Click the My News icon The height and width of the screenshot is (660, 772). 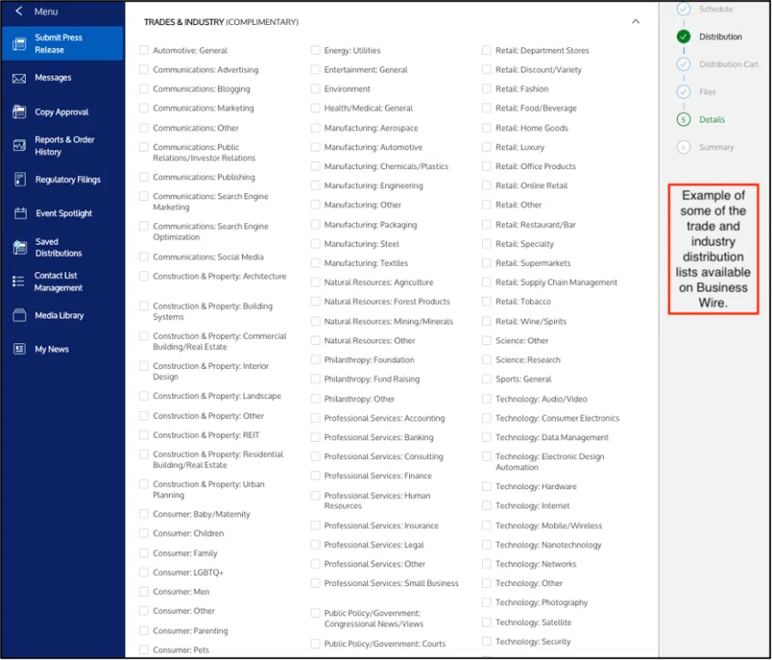pos(19,349)
